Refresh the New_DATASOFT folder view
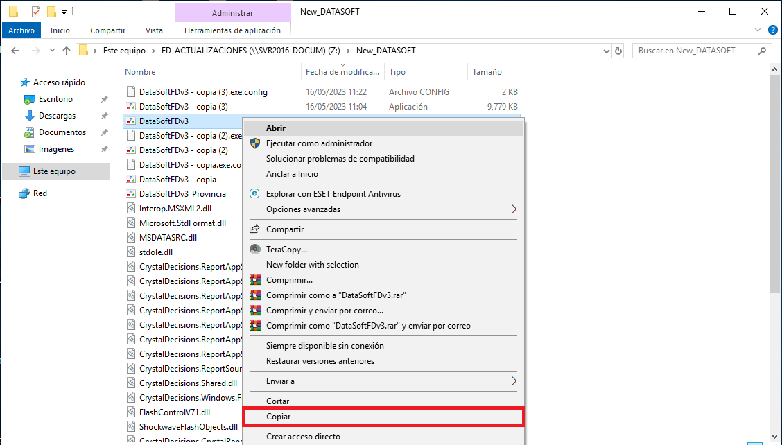Screen dimensions: 782x445 point(618,51)
